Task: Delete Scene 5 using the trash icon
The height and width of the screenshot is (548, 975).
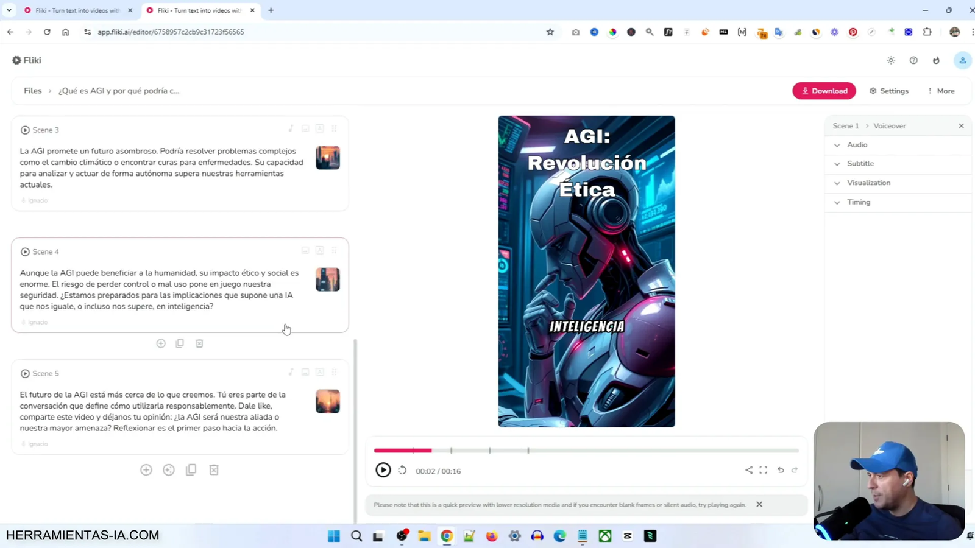Action: pyautogui.click(x=213, y=469)
